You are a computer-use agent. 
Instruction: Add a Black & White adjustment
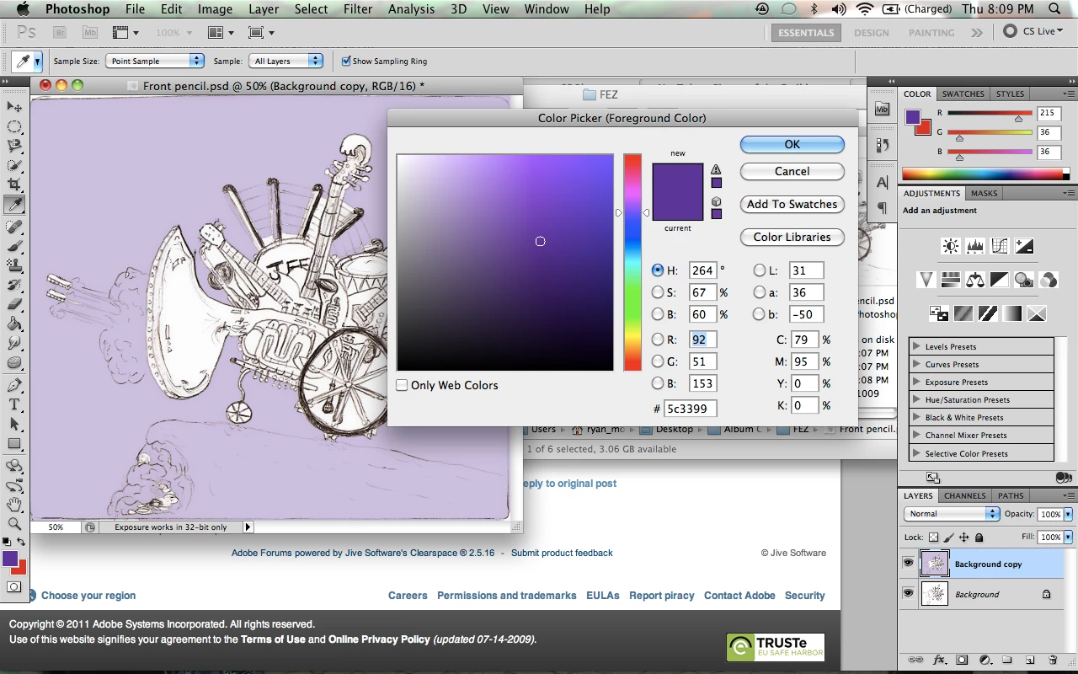point(1000,280)
